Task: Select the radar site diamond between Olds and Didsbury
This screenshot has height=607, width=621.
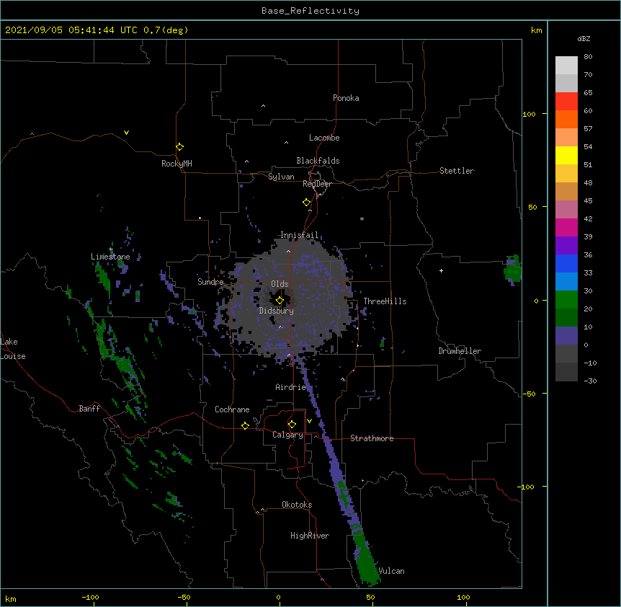Action: tap(280, 301)
